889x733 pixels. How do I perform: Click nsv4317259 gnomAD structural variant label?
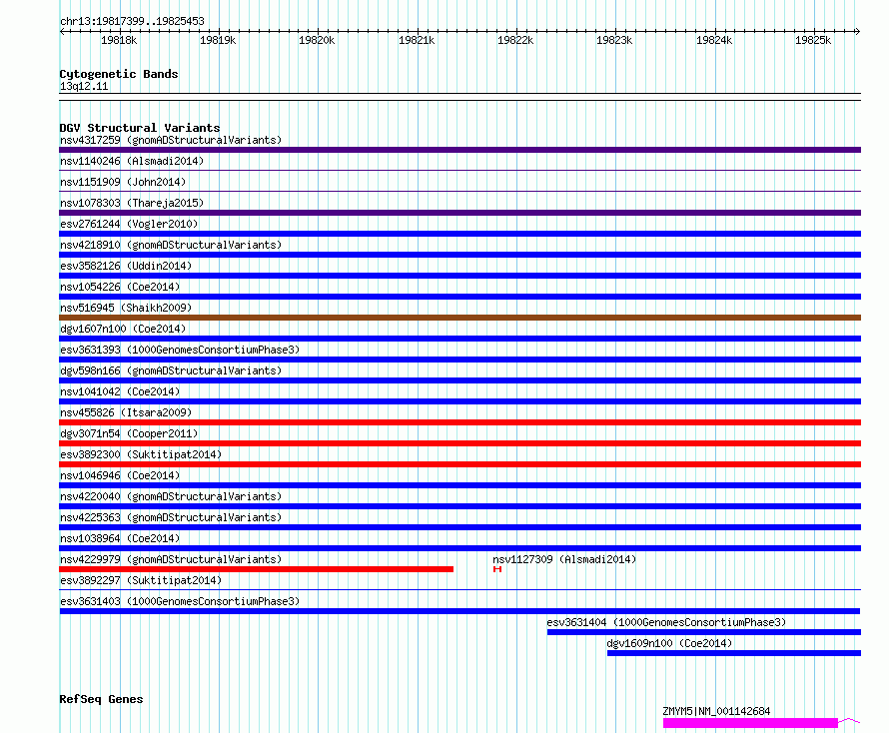click(x=171, y=140)
